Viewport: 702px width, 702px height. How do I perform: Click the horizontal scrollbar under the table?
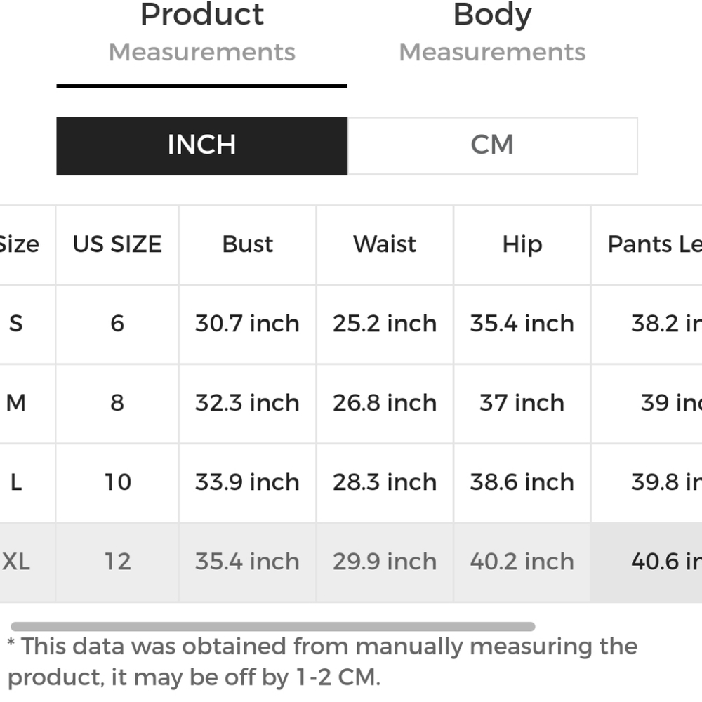coord(272,626)
